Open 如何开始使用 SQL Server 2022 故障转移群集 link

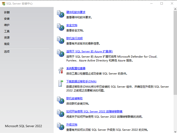(x=94, y=112)
